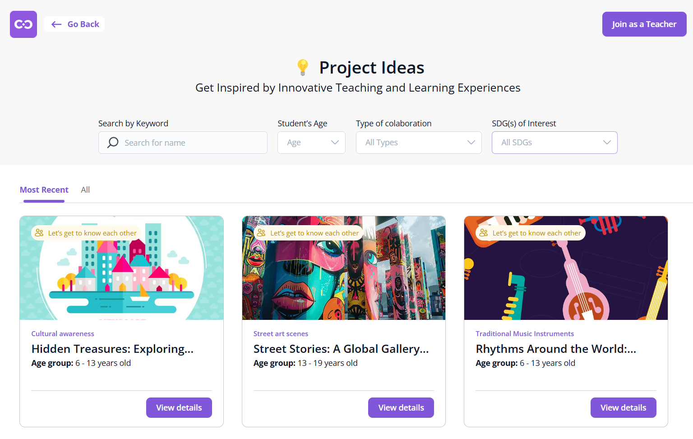
Task: Click the Join as a Teacher button
Action: [x=644, y=24]
